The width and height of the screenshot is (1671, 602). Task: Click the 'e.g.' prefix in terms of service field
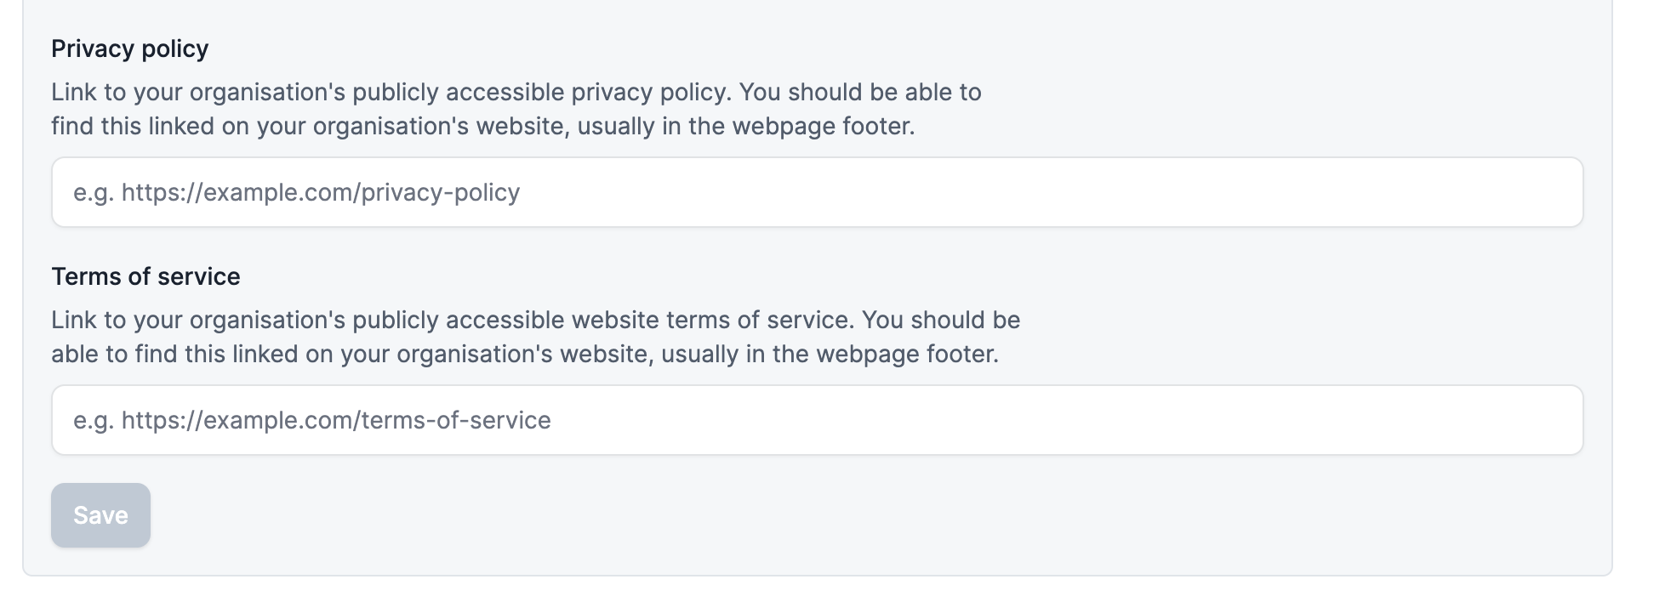(93, 420)
